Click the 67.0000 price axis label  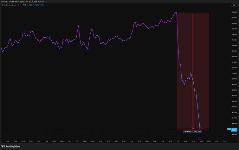click(x=235, y=112)
